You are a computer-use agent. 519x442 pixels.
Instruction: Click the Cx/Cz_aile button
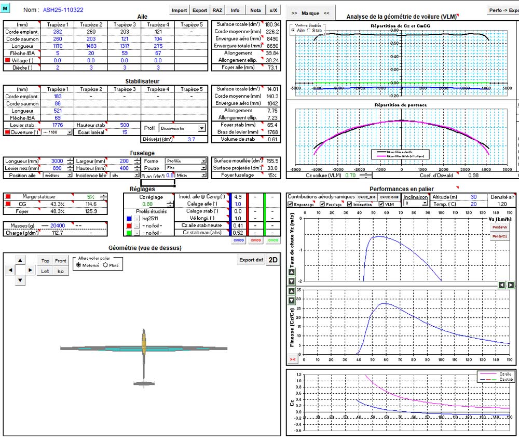pyautogui.click(x=367, y=197)
